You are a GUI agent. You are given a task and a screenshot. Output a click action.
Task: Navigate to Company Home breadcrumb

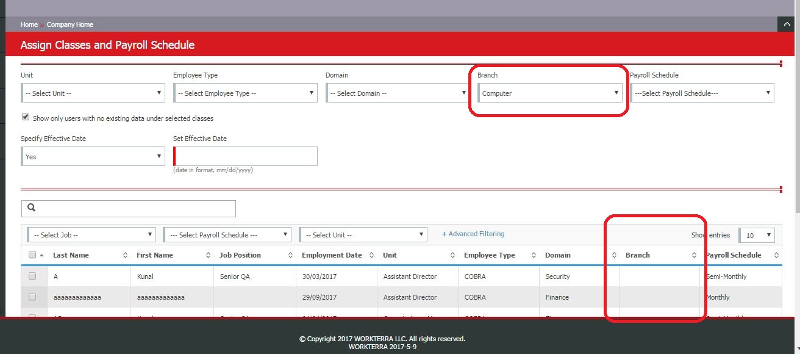[70, 24]
